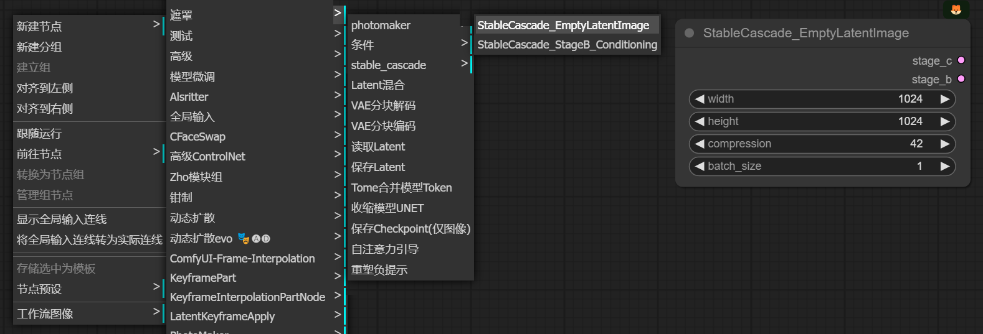The image size is (983, 334).
Task: Open the 钳制 submenu
Action: tap(256, 197)
